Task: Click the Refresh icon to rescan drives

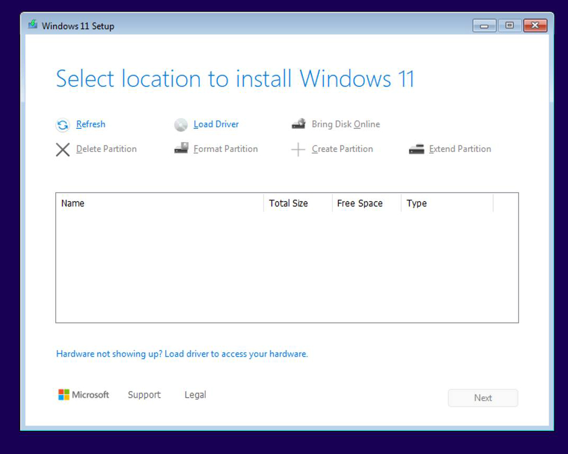Action: click(62, 125)
